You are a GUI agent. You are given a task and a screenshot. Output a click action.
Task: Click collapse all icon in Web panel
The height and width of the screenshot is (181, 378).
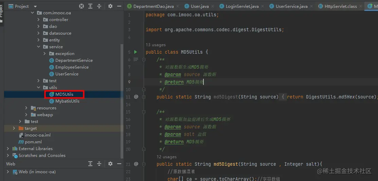coord(99,164)
